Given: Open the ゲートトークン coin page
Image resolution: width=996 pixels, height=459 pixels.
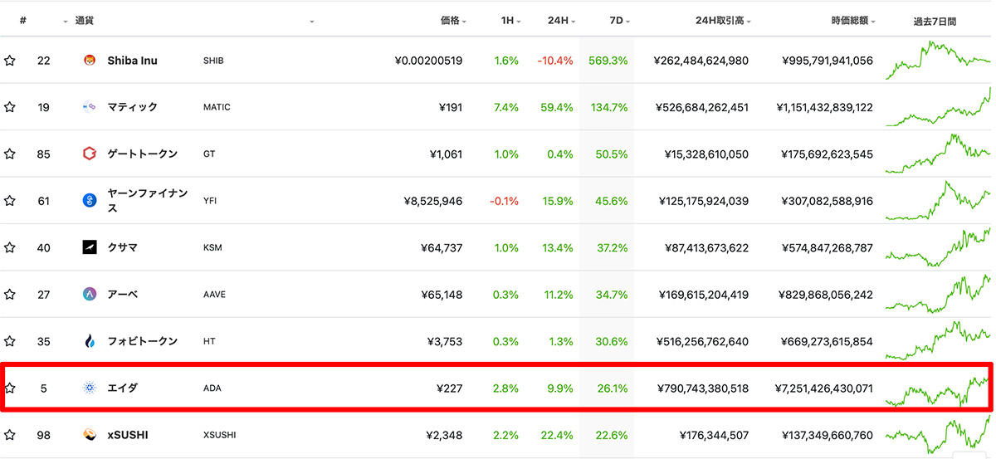Looking at the screenshot, I should tap(142, 154).
